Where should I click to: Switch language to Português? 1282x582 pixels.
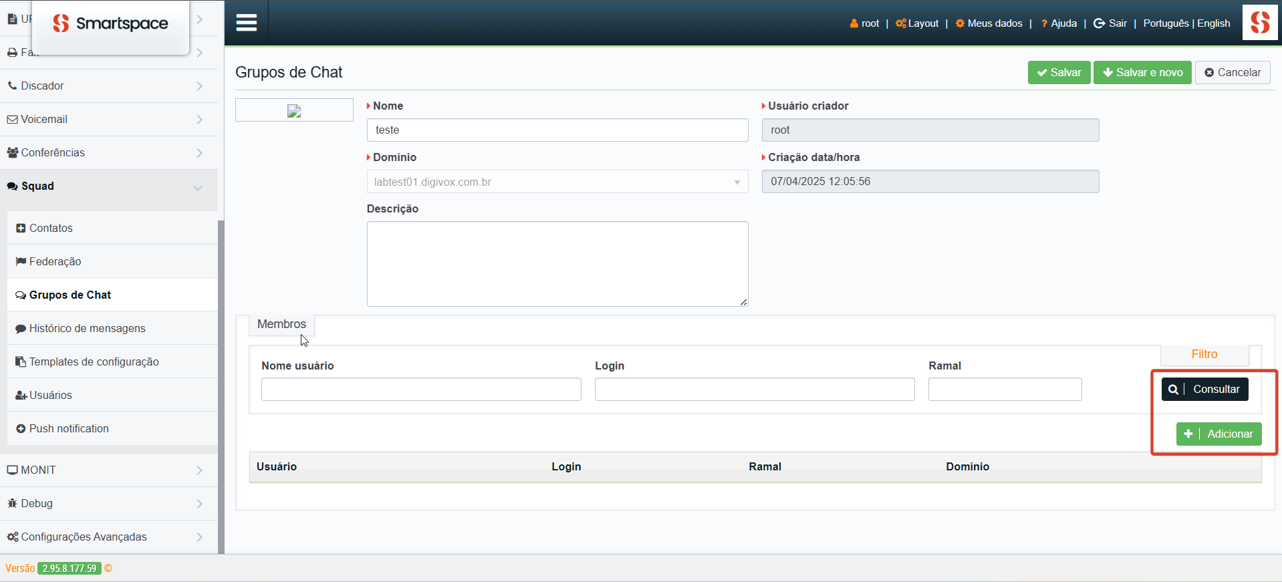click(1166, 23)
